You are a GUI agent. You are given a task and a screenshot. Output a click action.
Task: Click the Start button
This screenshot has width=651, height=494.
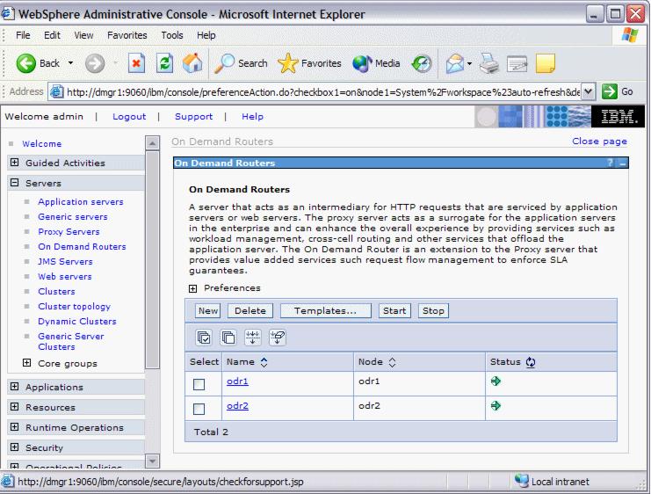pyautogui.click(x=394, y=311)
